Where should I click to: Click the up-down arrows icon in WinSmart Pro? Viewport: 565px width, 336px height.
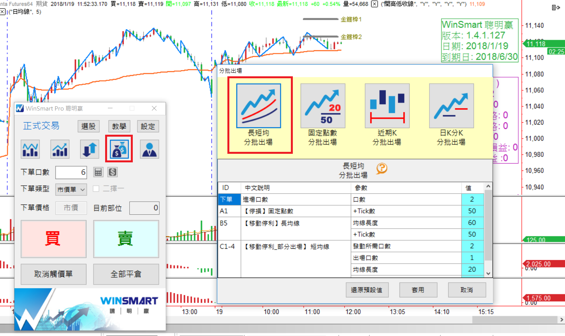pyautogui.click(x=90, y=149)
